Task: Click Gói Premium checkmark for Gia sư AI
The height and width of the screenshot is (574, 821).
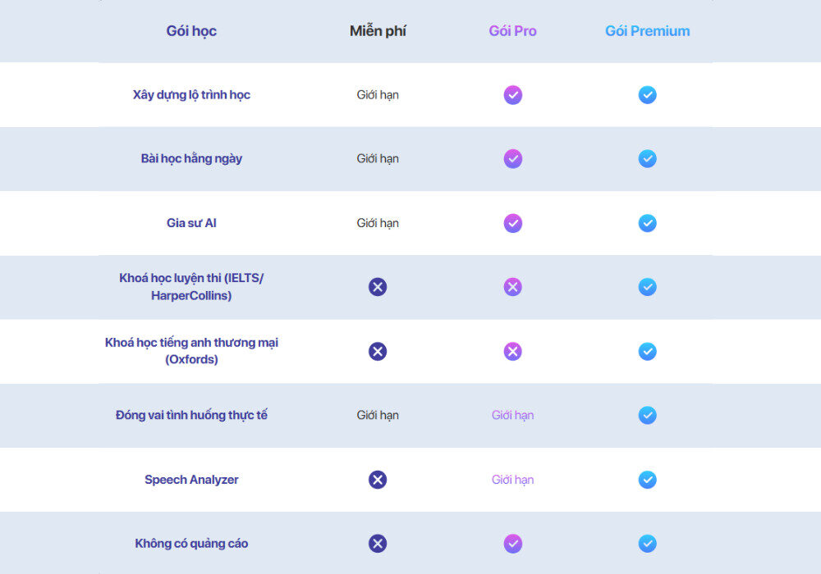Action: pos(647,223)
